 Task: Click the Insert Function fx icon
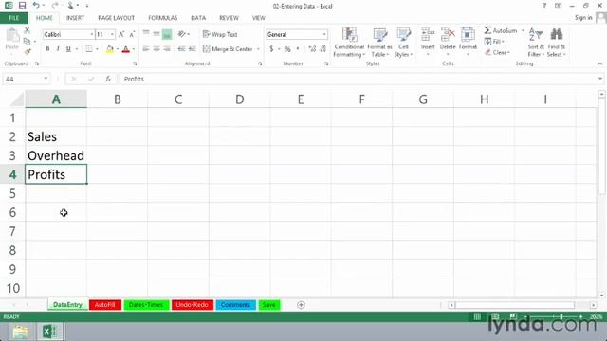[x=108, y=79]
